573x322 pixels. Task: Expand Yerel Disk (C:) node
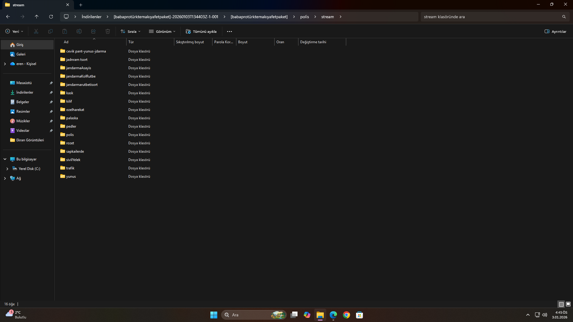pos(7,169)
